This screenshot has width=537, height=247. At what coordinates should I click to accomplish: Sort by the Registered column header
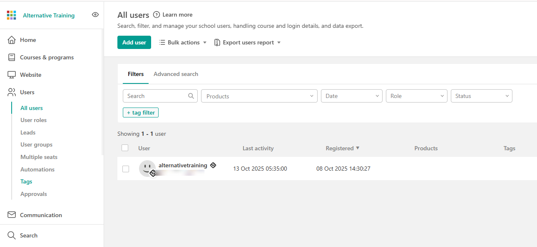[x=340, y=148]
